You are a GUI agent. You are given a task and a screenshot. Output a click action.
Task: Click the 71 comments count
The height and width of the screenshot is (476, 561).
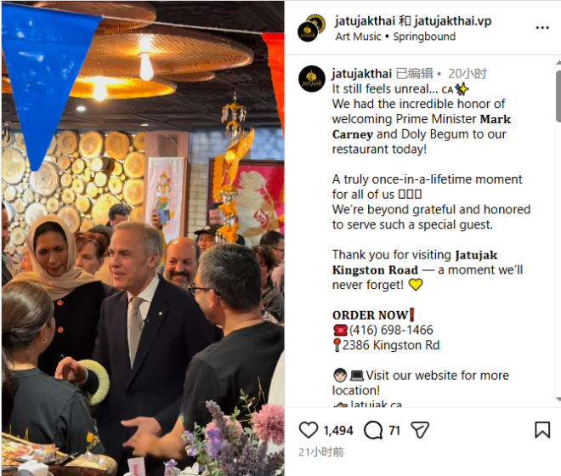(394, 431)
